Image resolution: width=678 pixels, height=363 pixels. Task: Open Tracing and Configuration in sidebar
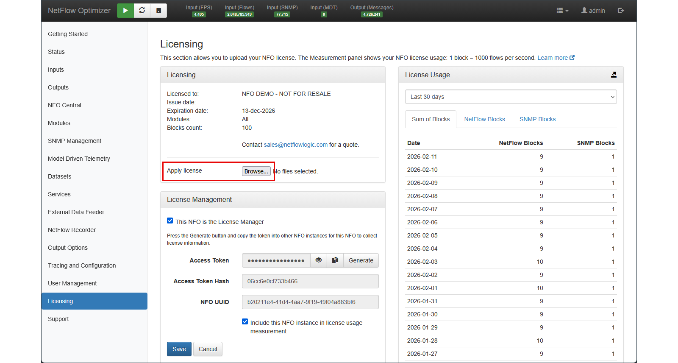82,265
